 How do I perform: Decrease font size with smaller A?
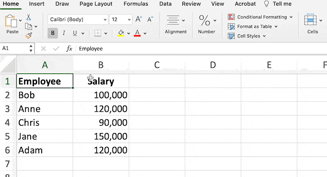click(150, 19)
